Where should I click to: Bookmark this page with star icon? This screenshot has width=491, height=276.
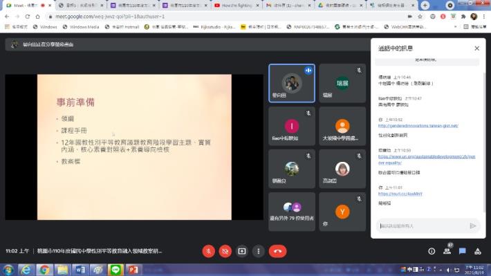(420, 17)
